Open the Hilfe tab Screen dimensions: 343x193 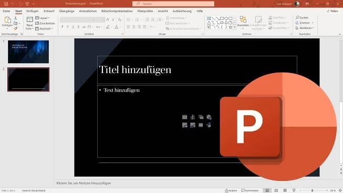[x=200, y=11]
